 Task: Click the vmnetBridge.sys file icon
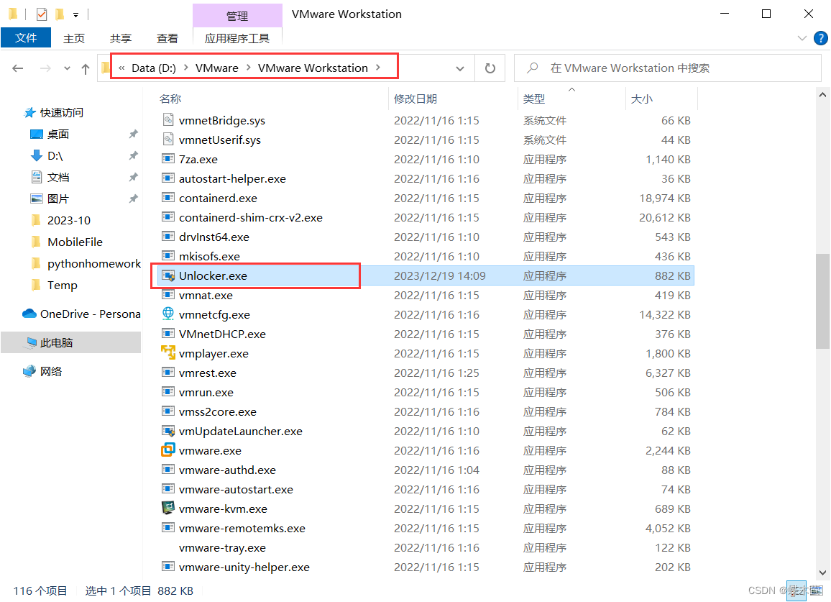coord(168,120)
